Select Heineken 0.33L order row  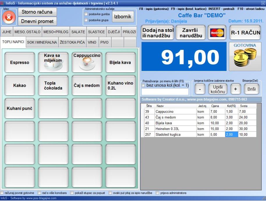199,129
